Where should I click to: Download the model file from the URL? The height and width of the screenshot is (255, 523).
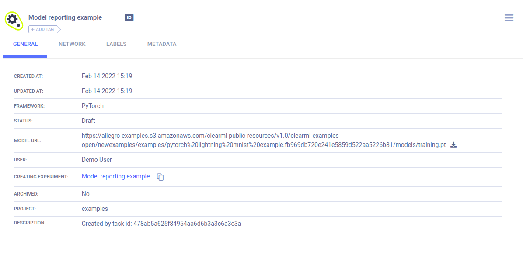coord(453,145)
